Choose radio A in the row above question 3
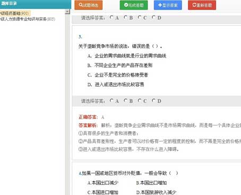Screen dimensions: 241x195 [x=111, y=18]
